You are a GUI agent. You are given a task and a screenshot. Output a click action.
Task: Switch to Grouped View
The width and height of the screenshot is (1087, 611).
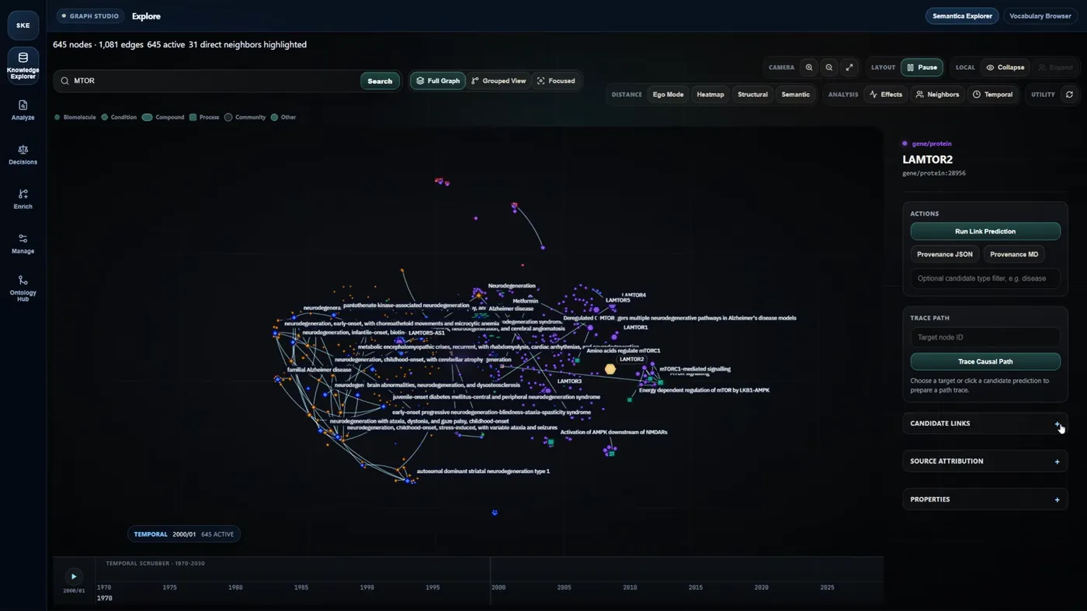coord(498,81)
